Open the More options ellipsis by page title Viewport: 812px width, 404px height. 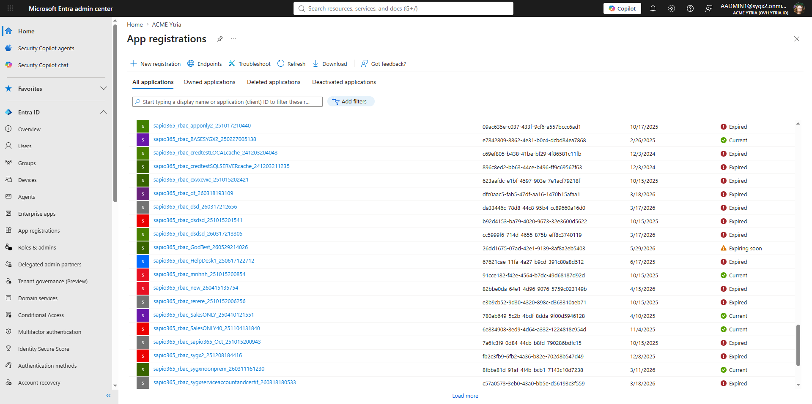(233, 39)
